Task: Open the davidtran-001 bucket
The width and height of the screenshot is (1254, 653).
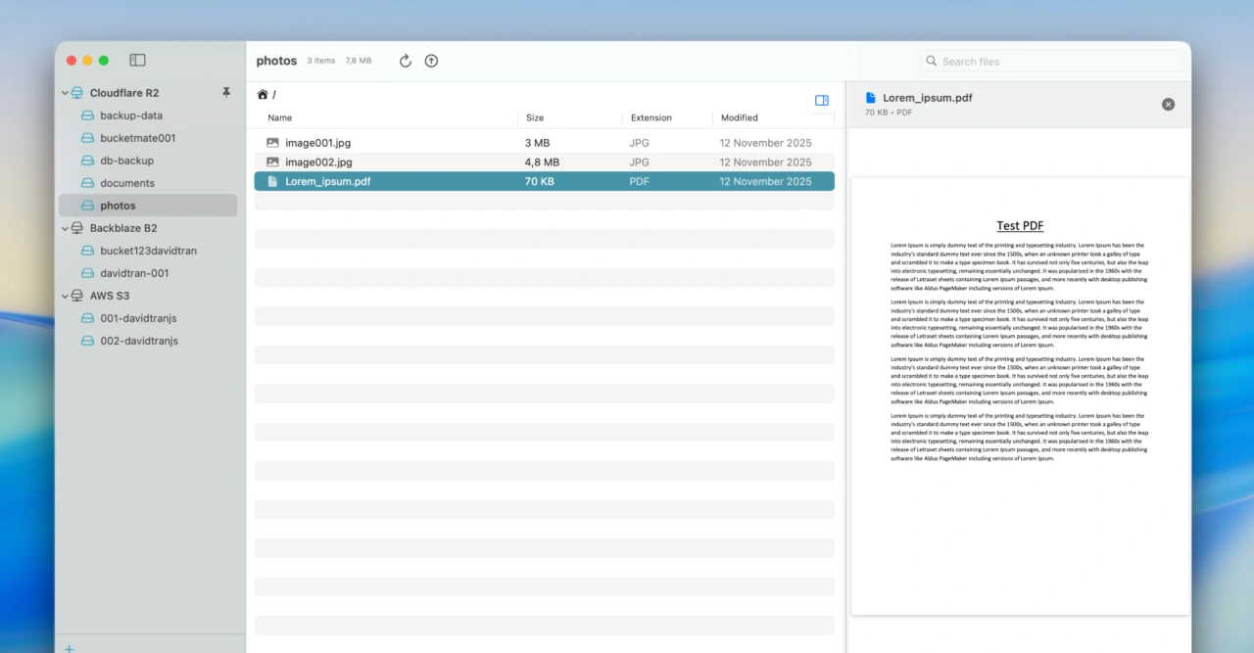Action: [x=134, y=273]
